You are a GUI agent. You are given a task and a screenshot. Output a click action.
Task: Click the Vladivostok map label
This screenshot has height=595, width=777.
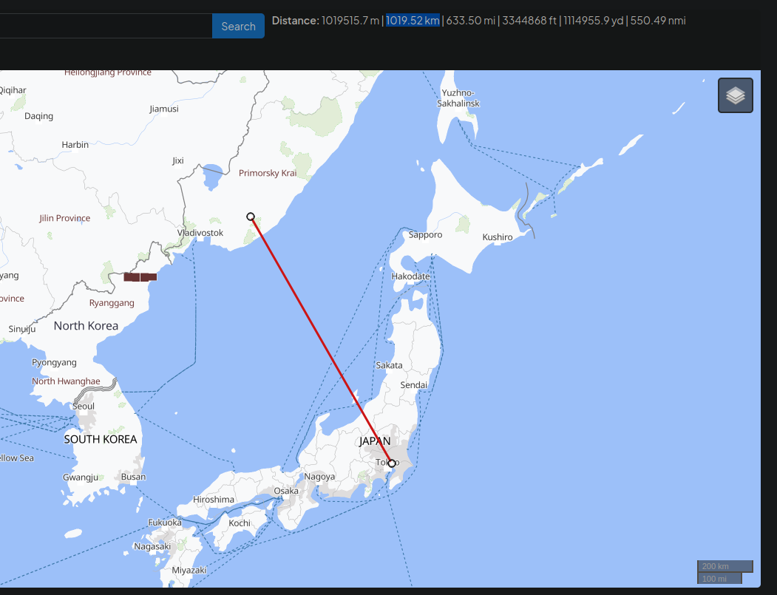tap(200, 233)
